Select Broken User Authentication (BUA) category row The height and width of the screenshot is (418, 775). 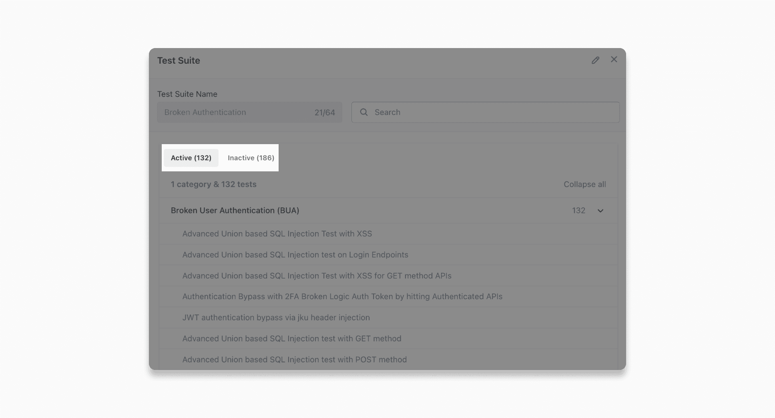(x=388, y=211)
